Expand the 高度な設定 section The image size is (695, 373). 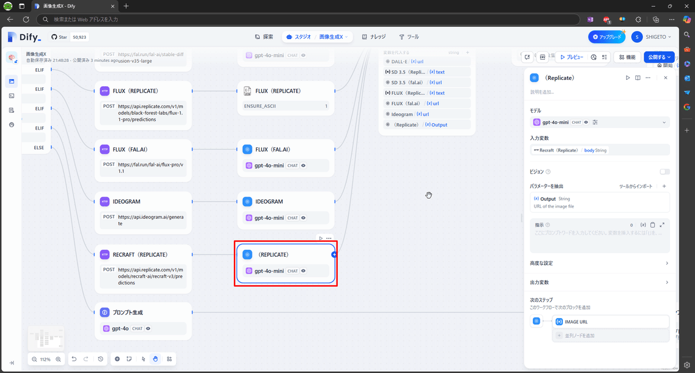[x=600, y=263]
